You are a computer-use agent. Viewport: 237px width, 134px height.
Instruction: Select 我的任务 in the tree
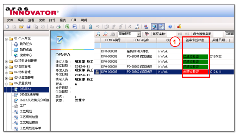[26, 44]
